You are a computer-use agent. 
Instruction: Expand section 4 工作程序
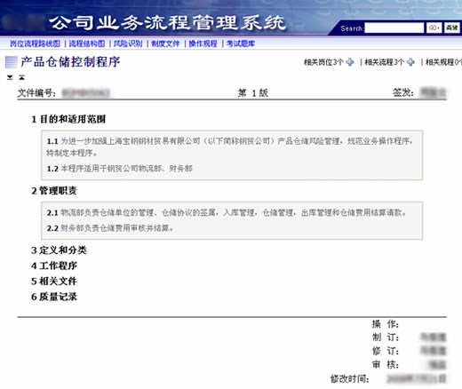[54, 266]
